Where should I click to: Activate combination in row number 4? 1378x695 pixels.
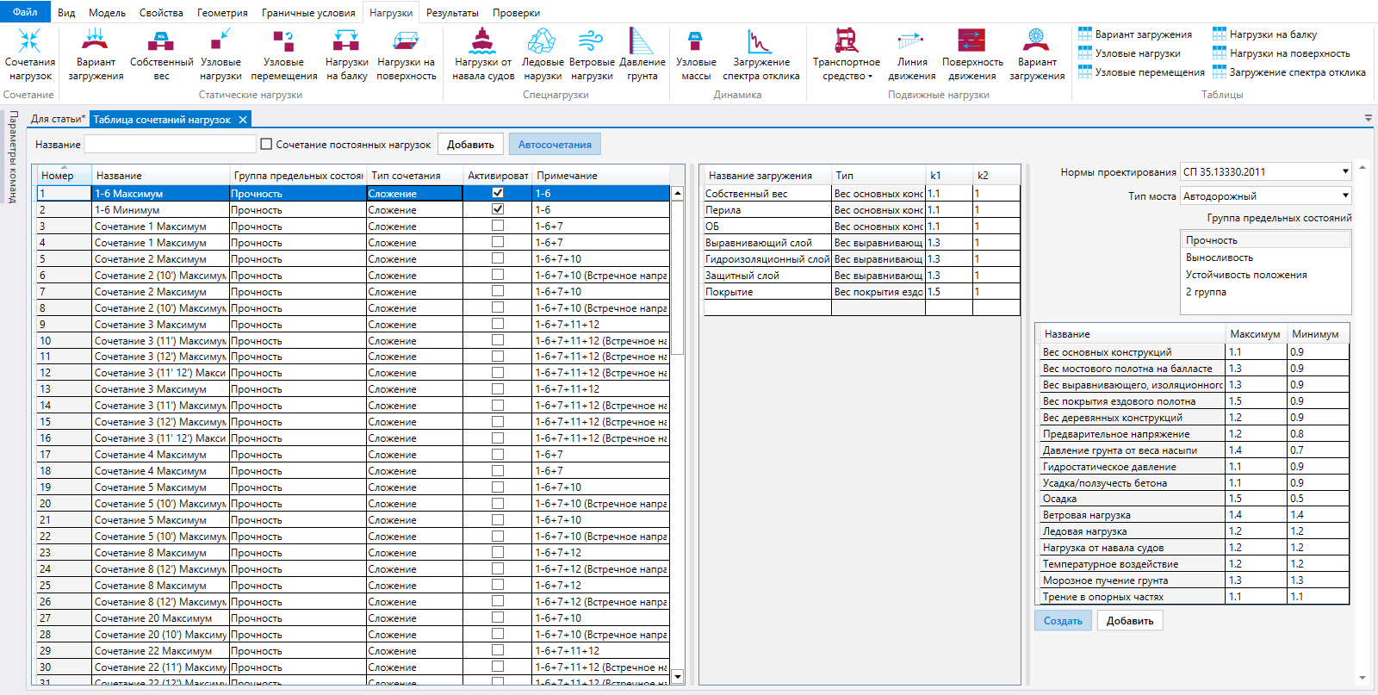coord(498,242)
